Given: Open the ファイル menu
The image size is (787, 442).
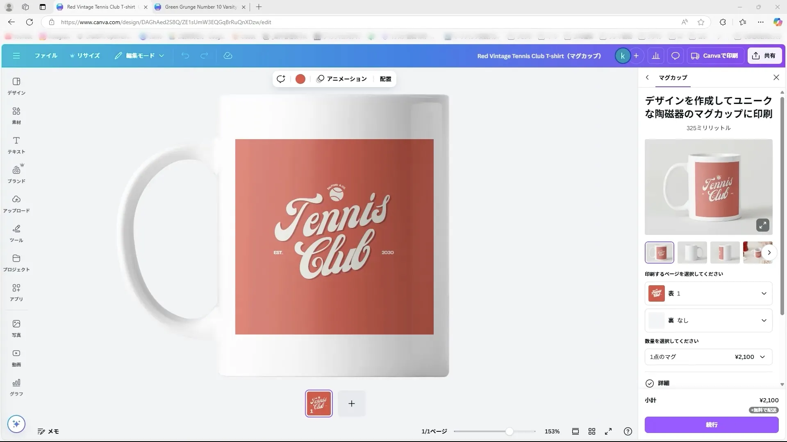Looking at the screenshot, I should click(x=45, y=56).
